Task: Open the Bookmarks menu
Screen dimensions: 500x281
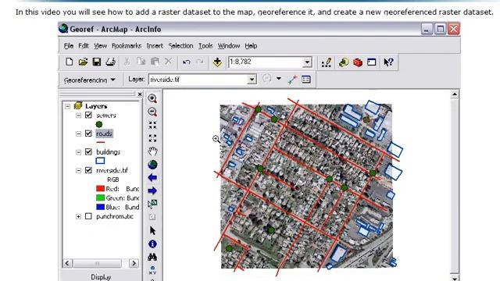Action: pos(127,46)
